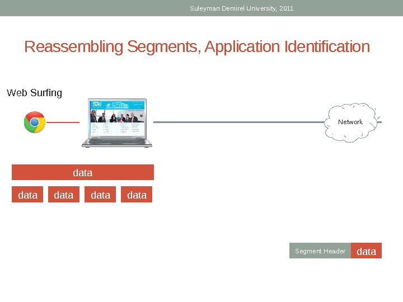Select the data box beside Segment Header
The height and width of the screenshot is (302, 403).
(x=366, y=251)
